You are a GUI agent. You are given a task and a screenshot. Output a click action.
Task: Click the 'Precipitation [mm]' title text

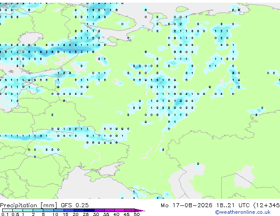(x=29, y=205)
